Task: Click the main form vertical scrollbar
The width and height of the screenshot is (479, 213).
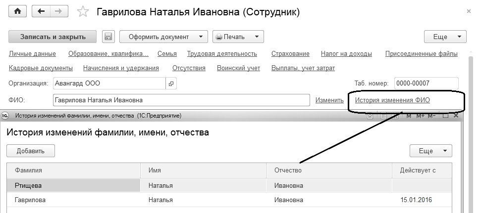Action: pos(471,134)
